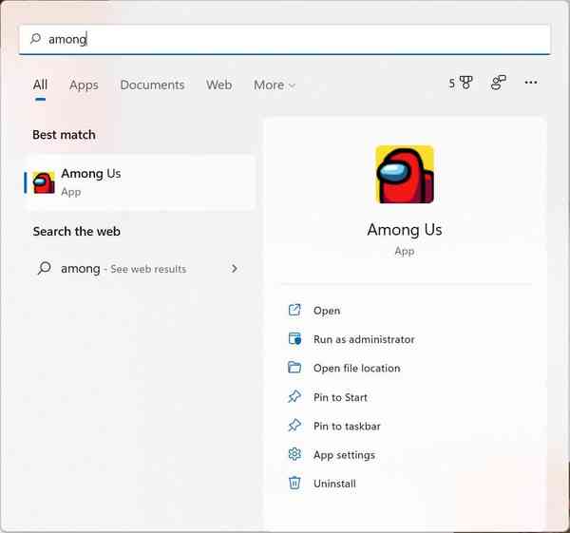
Task: Open the three-dot options menu
Action: tap(531, 83)
